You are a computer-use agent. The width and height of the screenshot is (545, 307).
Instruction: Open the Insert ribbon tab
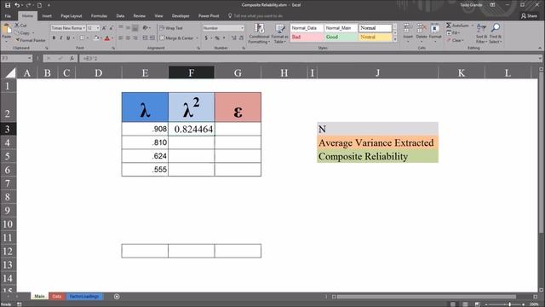tap(47, 16)
